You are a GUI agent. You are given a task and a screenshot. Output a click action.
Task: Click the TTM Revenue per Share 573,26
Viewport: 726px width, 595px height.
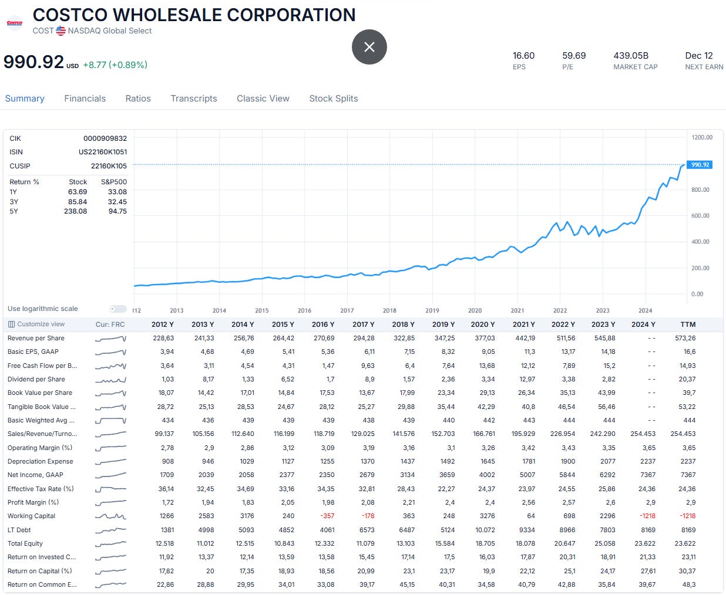pyautogui.click(x=685, y=339)
